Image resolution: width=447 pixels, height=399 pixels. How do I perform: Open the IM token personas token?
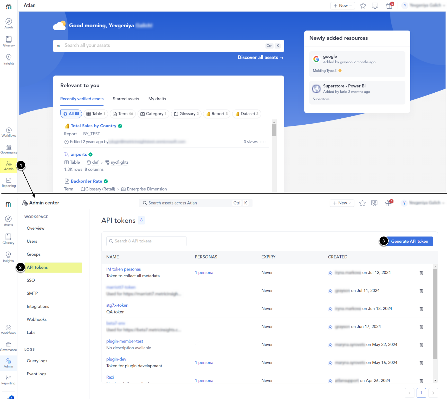click(x=123, y=269)
